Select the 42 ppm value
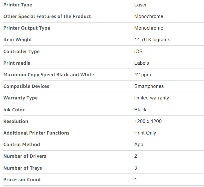This screenshot has width=204, height=187. (x=143, y=75)
